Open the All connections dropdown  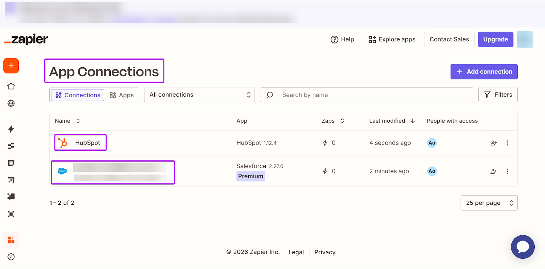(x=199, y=95)
